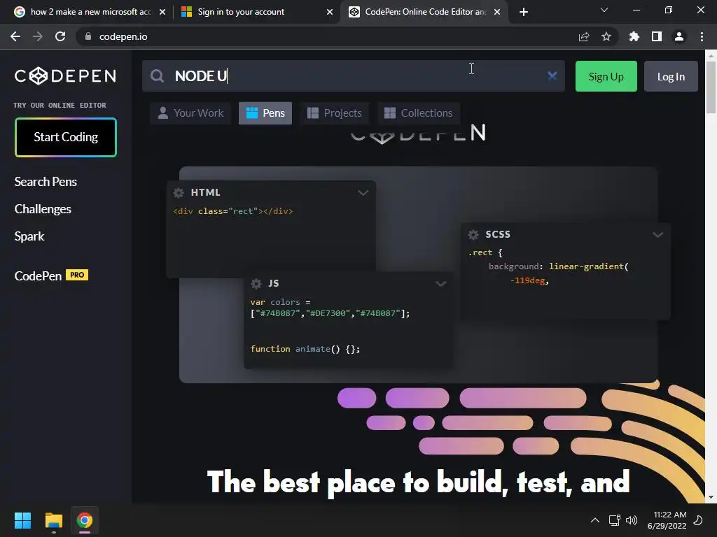Image resolution: width=717 pixels, height=537 pixels.
Task: Switch to the Collections tab
Action: pyautogui.click(x=419, y=113)
